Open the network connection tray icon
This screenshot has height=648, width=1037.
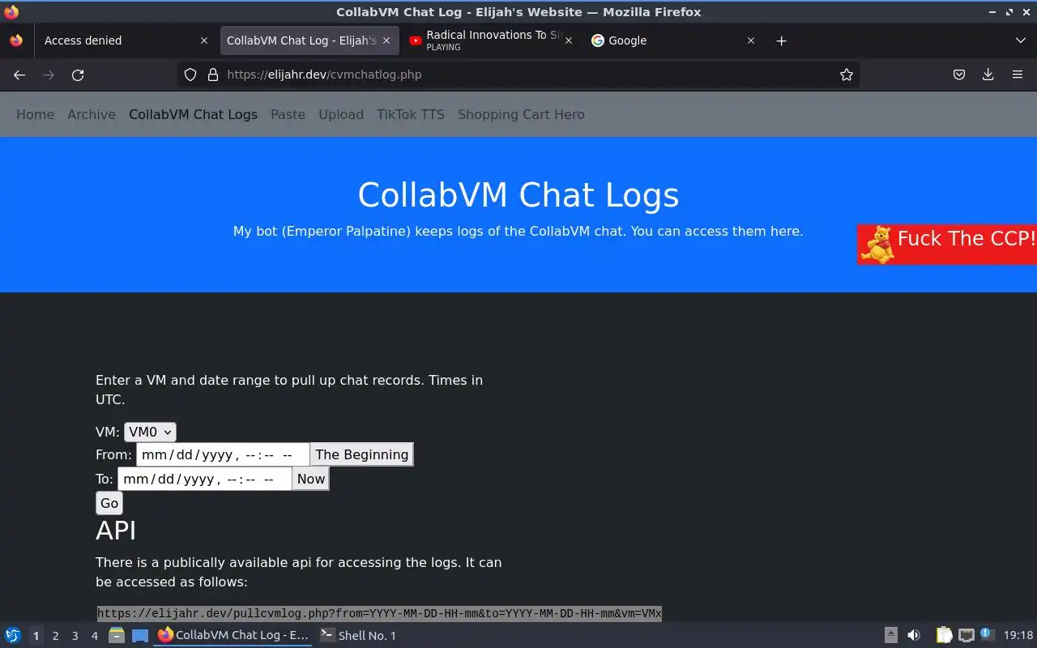966,635
